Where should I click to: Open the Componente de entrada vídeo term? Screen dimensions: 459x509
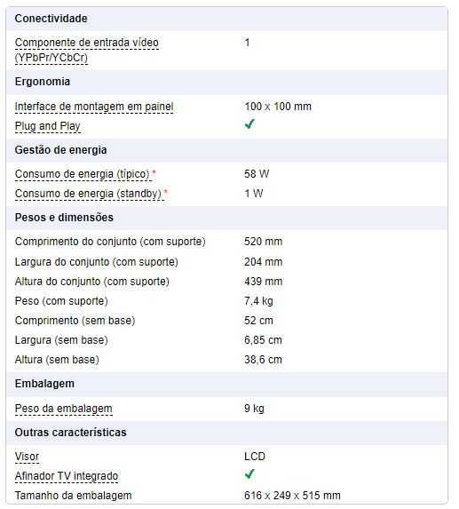[x=87, y=50]
